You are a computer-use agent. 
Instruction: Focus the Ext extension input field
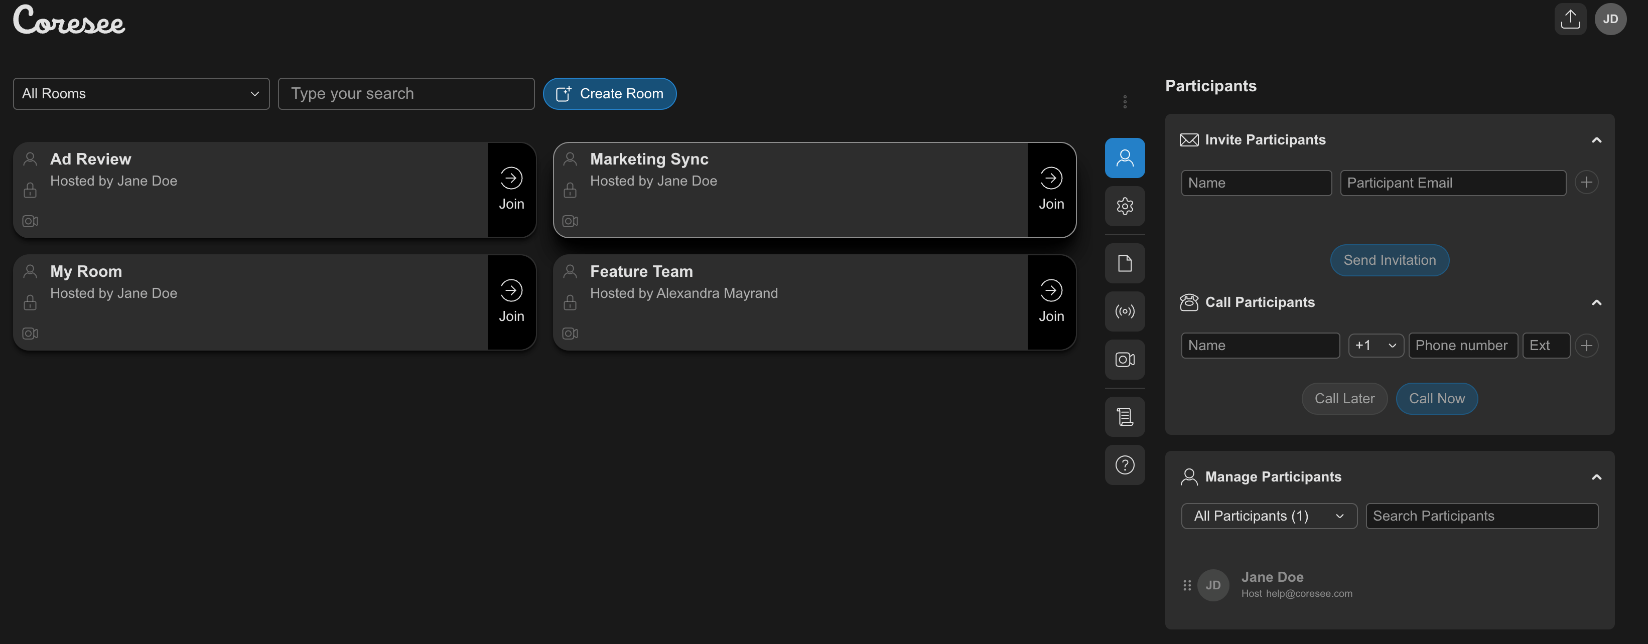pyautogui.click(x=1546, y=346)
